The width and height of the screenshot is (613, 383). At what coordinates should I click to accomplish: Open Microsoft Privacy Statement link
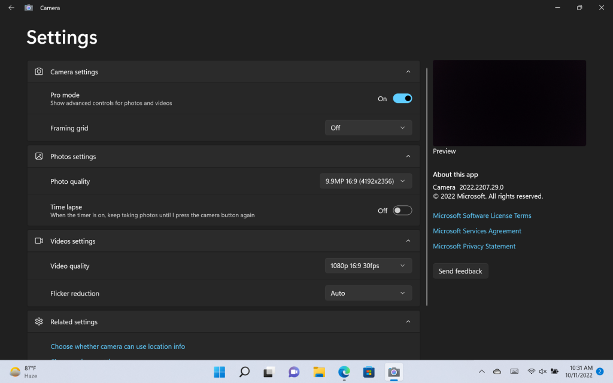474,246
